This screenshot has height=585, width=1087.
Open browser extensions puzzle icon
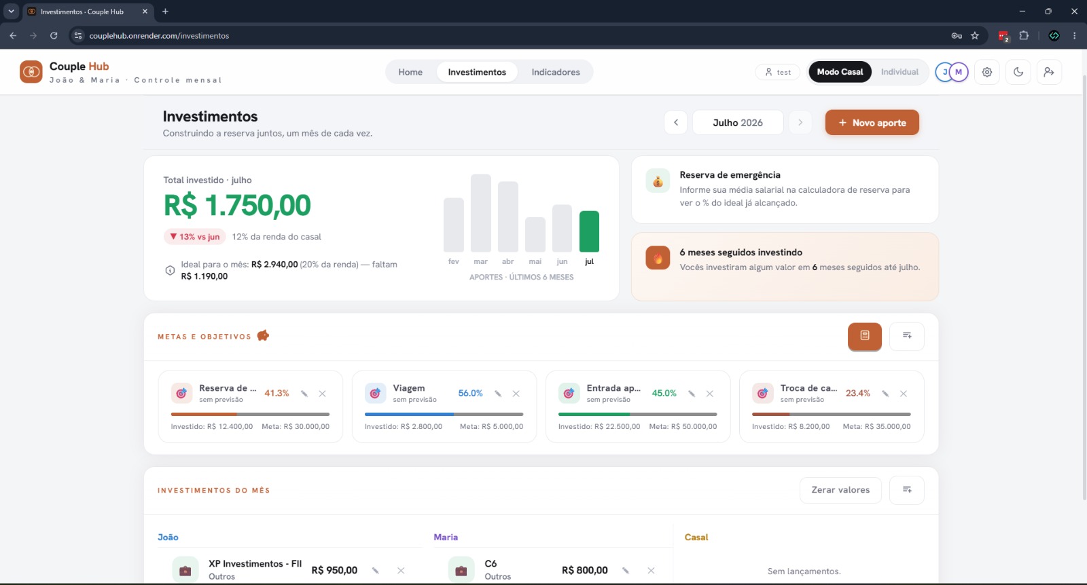point(1024,35)
